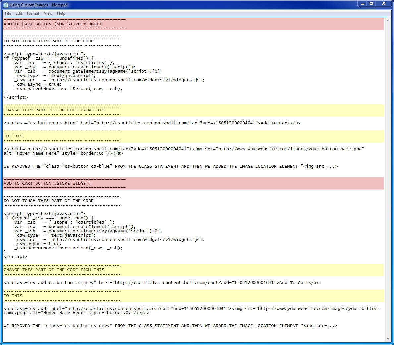Minimize the Notepad window
The height and width of the screenshot is (345, 394).
pyautogui.click(x=363, y=4)
